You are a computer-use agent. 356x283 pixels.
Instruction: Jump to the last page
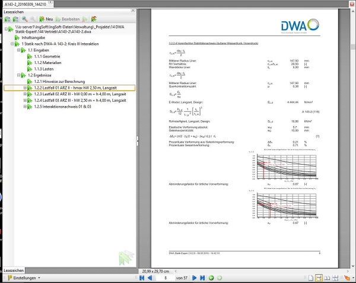(202, 278)
